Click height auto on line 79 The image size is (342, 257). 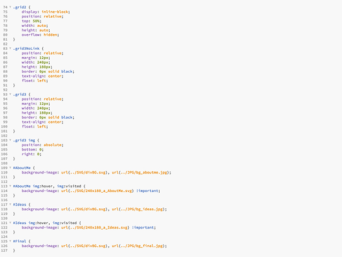(x=36, y=30)
